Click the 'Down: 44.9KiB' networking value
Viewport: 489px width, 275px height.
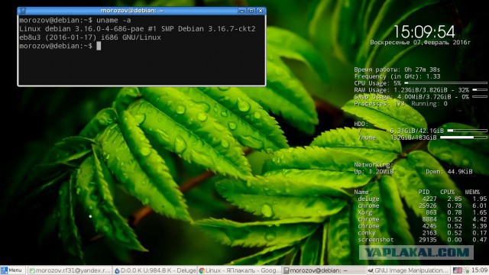click(x=449, y=171)
